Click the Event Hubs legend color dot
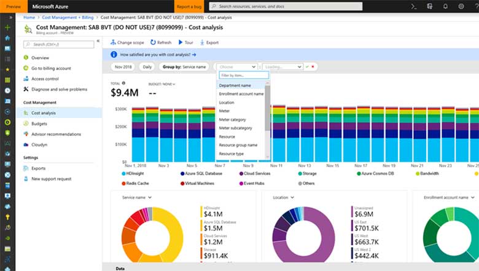Screen dimensions: 479x271 tap(241, 183)
